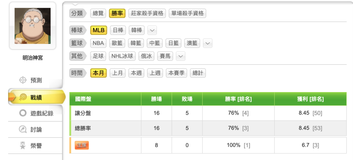Expand more basketball leagues dropdown arrow
The width and height of the screenshot is (353, 160).
pos(208,43)
